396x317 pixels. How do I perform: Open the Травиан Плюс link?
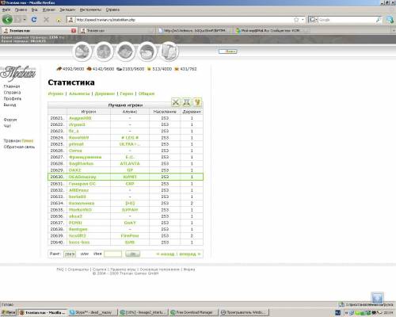[18, 141]
